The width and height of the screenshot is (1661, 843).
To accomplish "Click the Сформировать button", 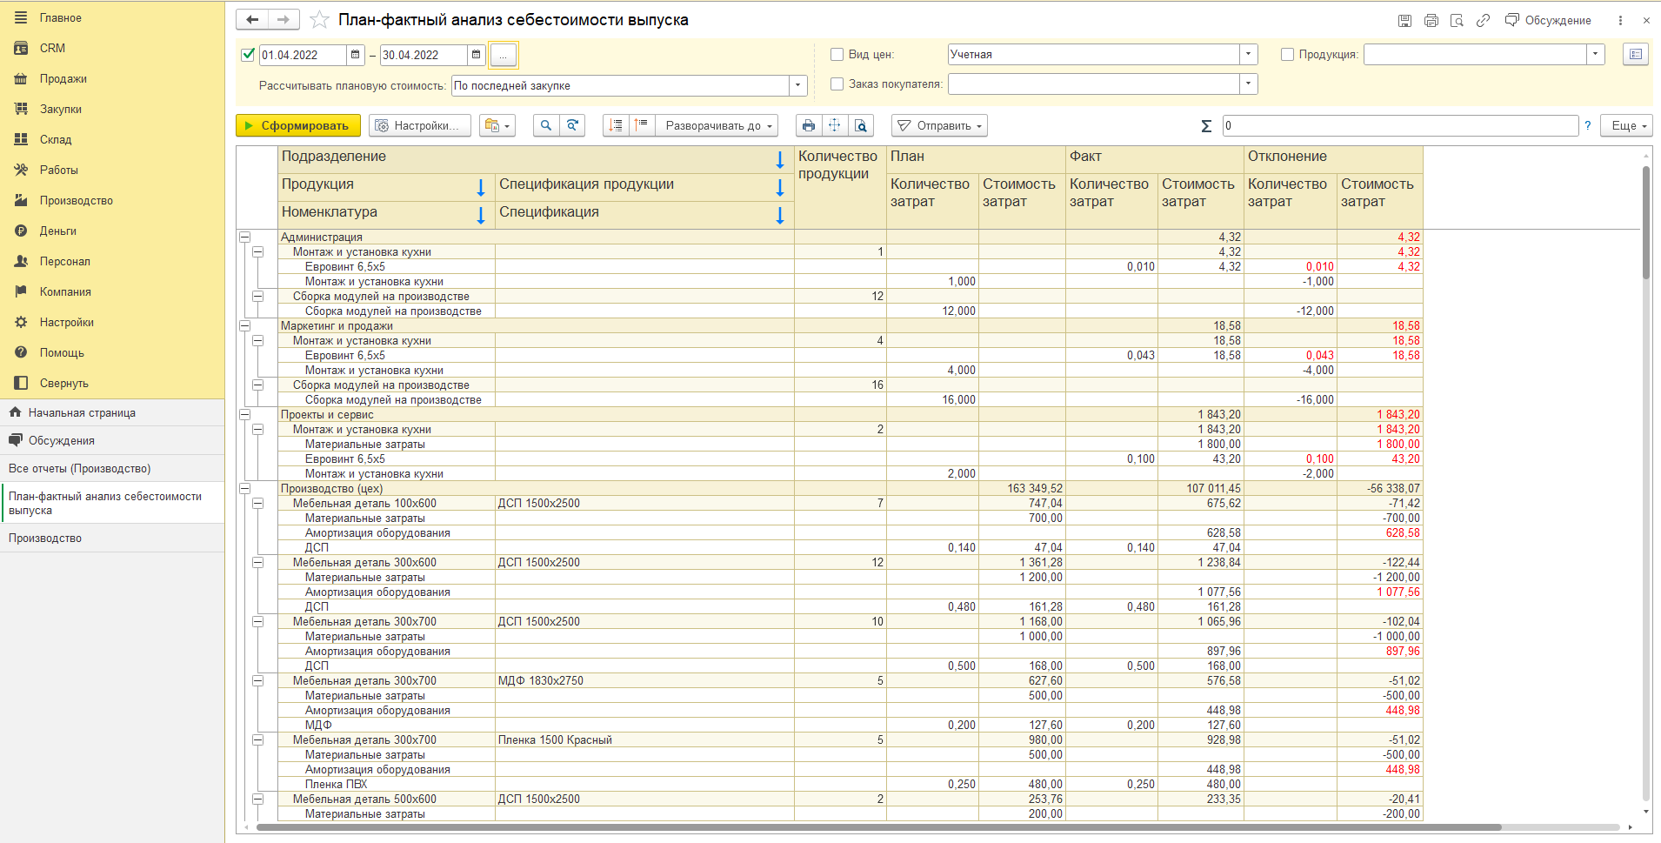I will [x=297, y=125].
